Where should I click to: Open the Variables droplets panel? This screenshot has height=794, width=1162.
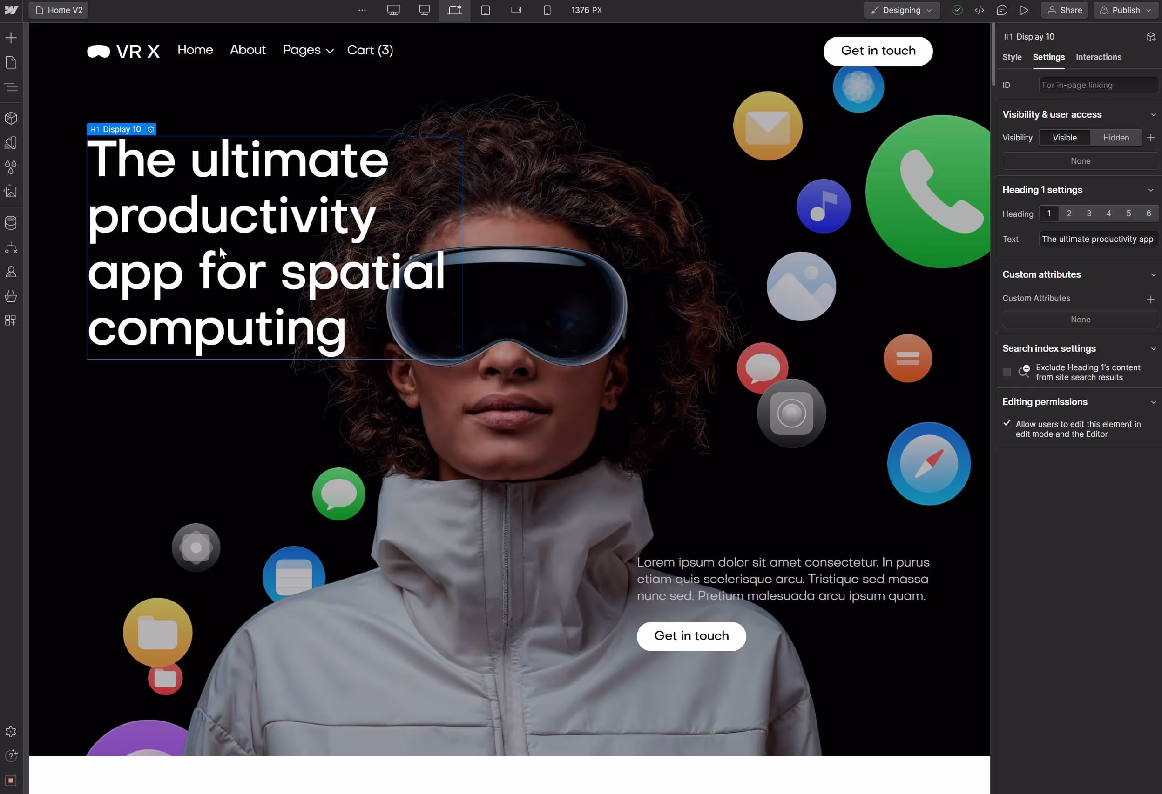click(x=11, y=167)
